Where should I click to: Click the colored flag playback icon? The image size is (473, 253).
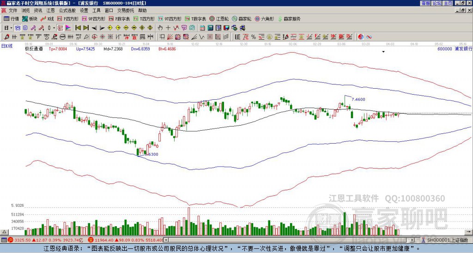pyautogui.click(x=68, y=28)
